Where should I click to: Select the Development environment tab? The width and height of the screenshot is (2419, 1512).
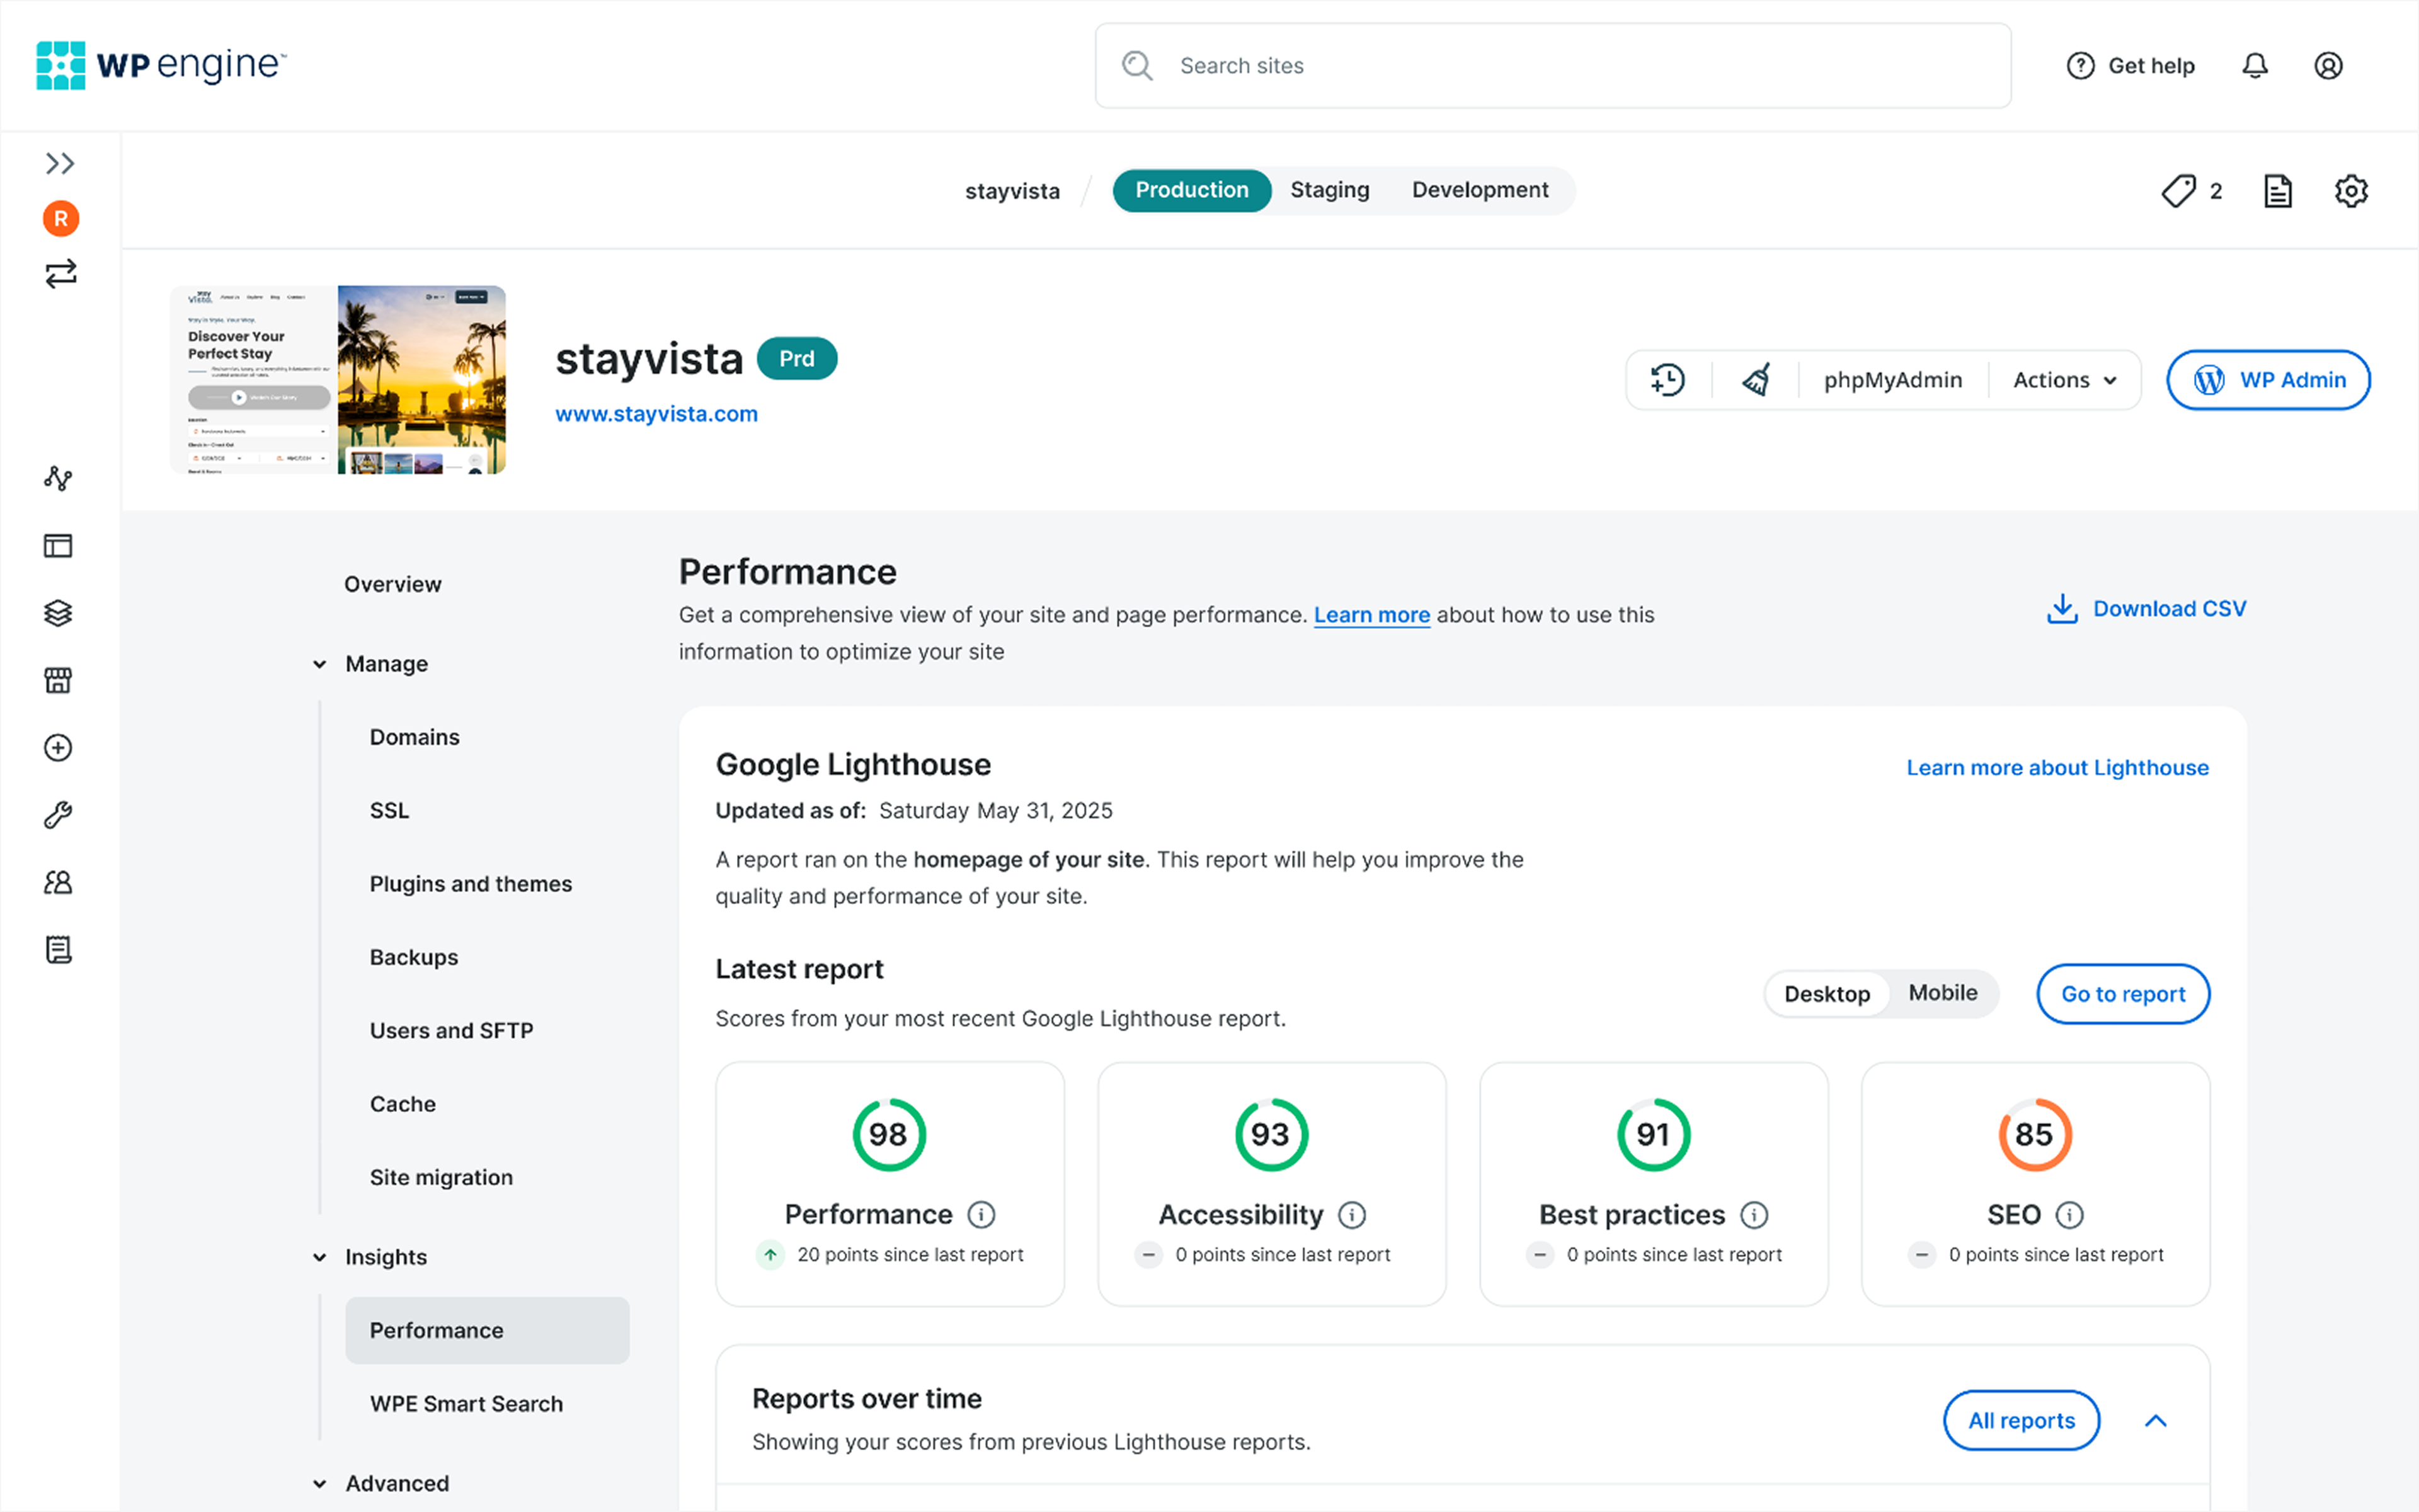click(x=1479, y=190)
